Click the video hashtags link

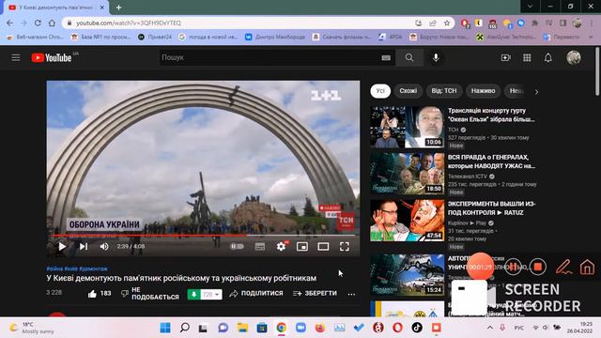(77, 269)
